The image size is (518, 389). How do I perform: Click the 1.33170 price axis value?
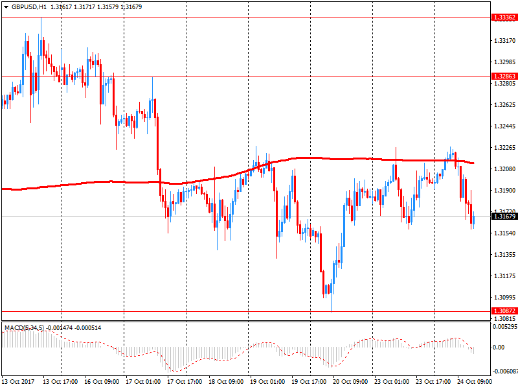tap(504, 41)
